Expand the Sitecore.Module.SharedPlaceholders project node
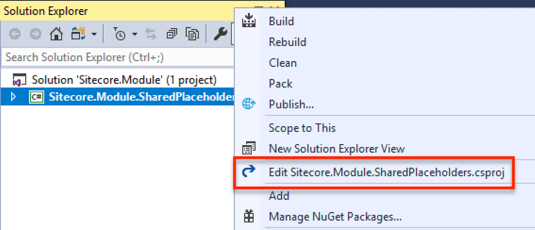535x230 pixels. 14,97
